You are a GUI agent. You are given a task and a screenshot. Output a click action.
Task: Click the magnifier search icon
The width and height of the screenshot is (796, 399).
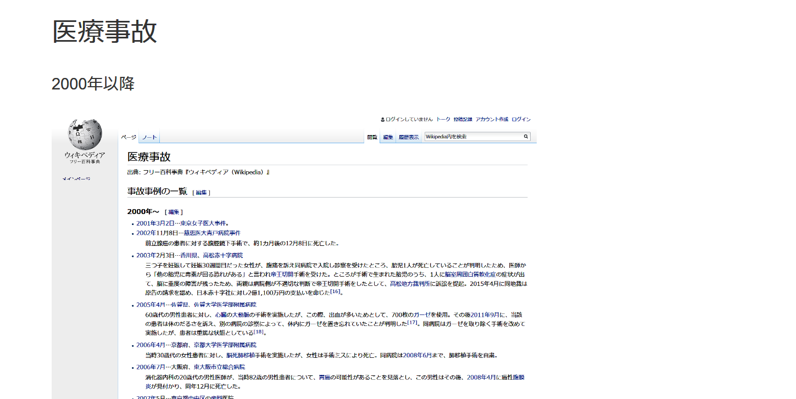click(526, 137)
